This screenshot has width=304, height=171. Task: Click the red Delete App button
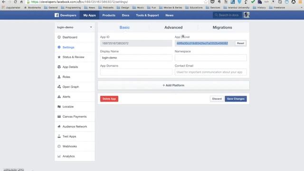point(109,99)
